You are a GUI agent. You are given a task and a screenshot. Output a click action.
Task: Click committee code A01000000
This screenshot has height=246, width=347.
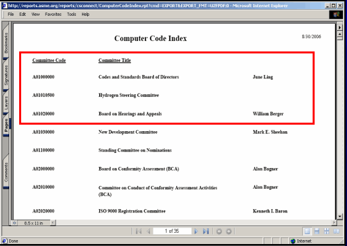pyautogui.click(x=44, y=77)
